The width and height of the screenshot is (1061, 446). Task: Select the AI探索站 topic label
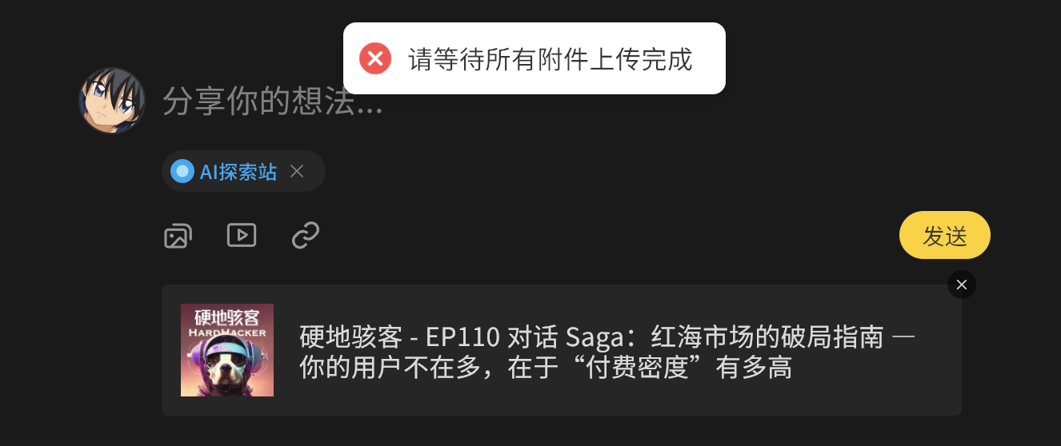pos(238,171)
